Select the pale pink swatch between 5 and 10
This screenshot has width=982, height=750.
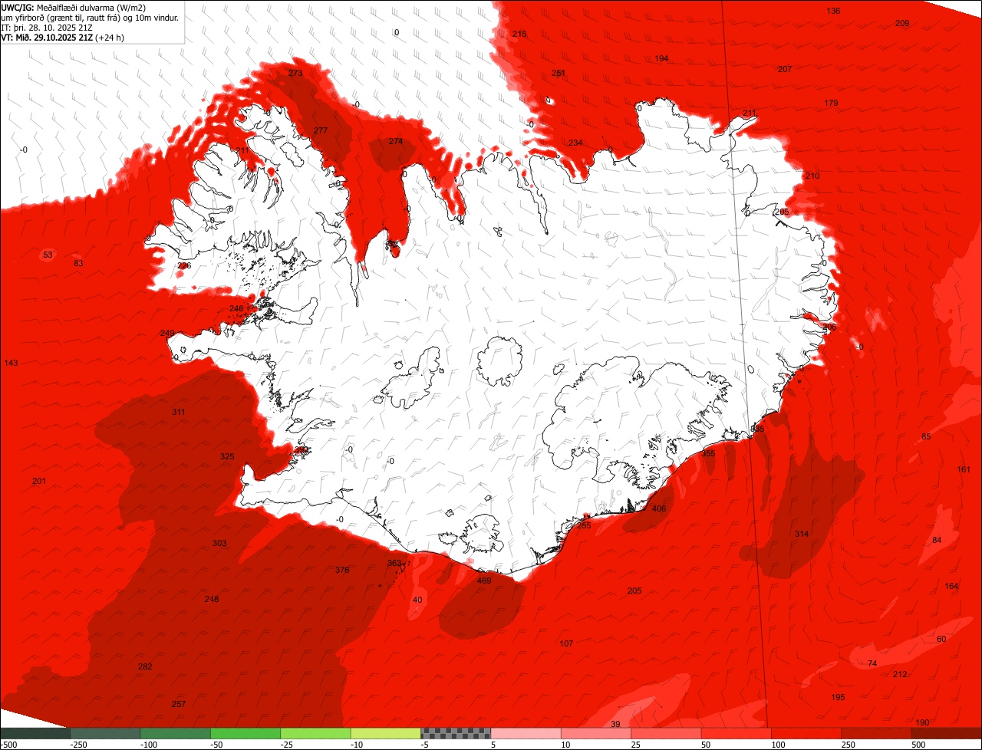point(526,733)
